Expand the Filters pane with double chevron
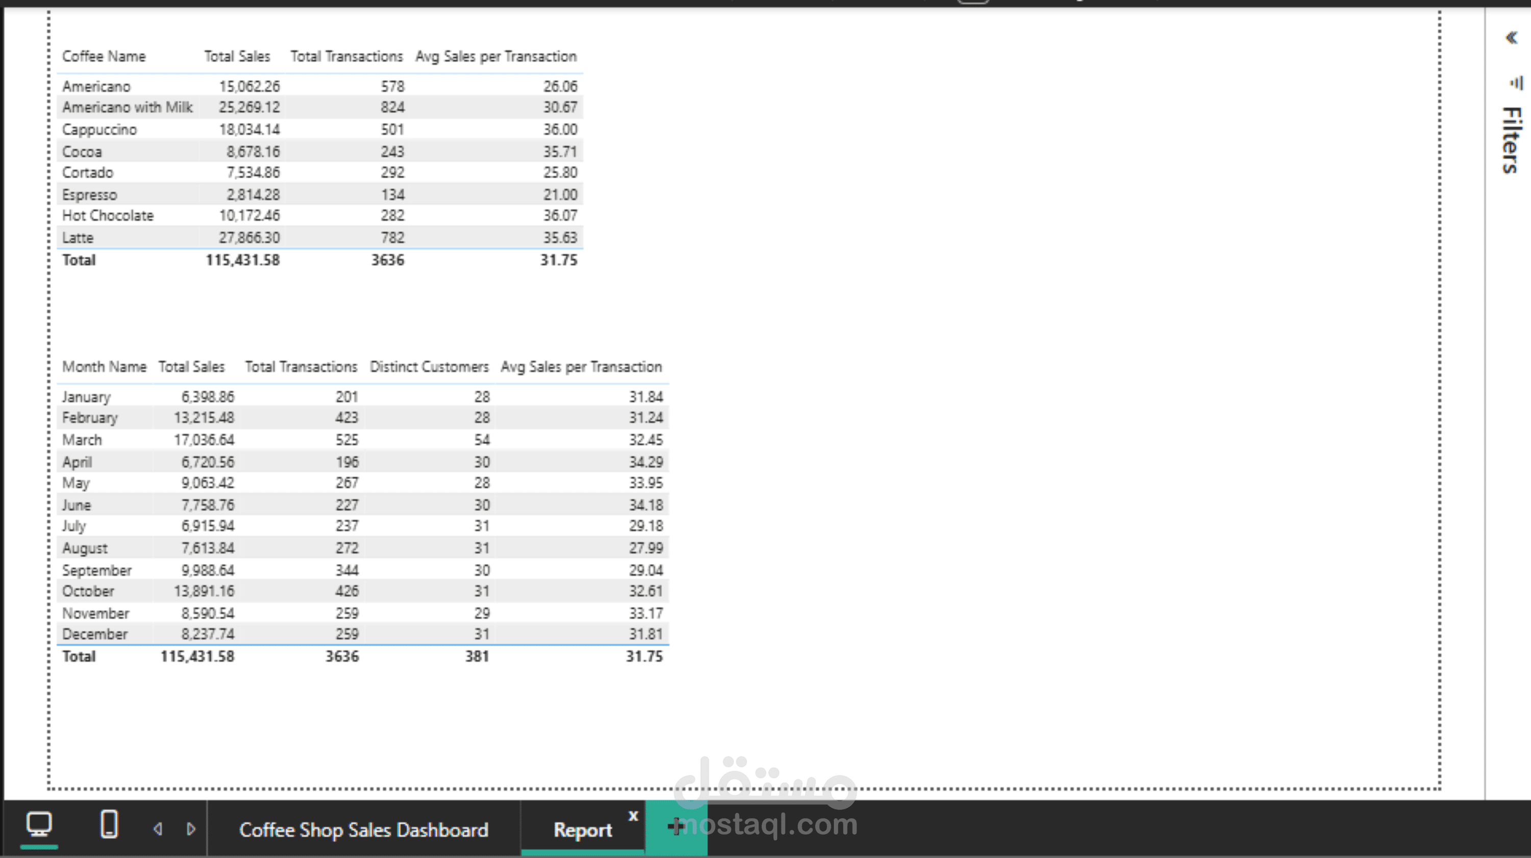Viewport: 1531px width, 858px height. tap(1512, 38)
